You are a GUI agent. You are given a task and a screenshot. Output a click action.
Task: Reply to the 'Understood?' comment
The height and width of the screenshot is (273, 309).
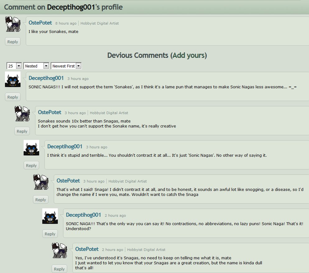pyautogui.click(x=50, y=234)
